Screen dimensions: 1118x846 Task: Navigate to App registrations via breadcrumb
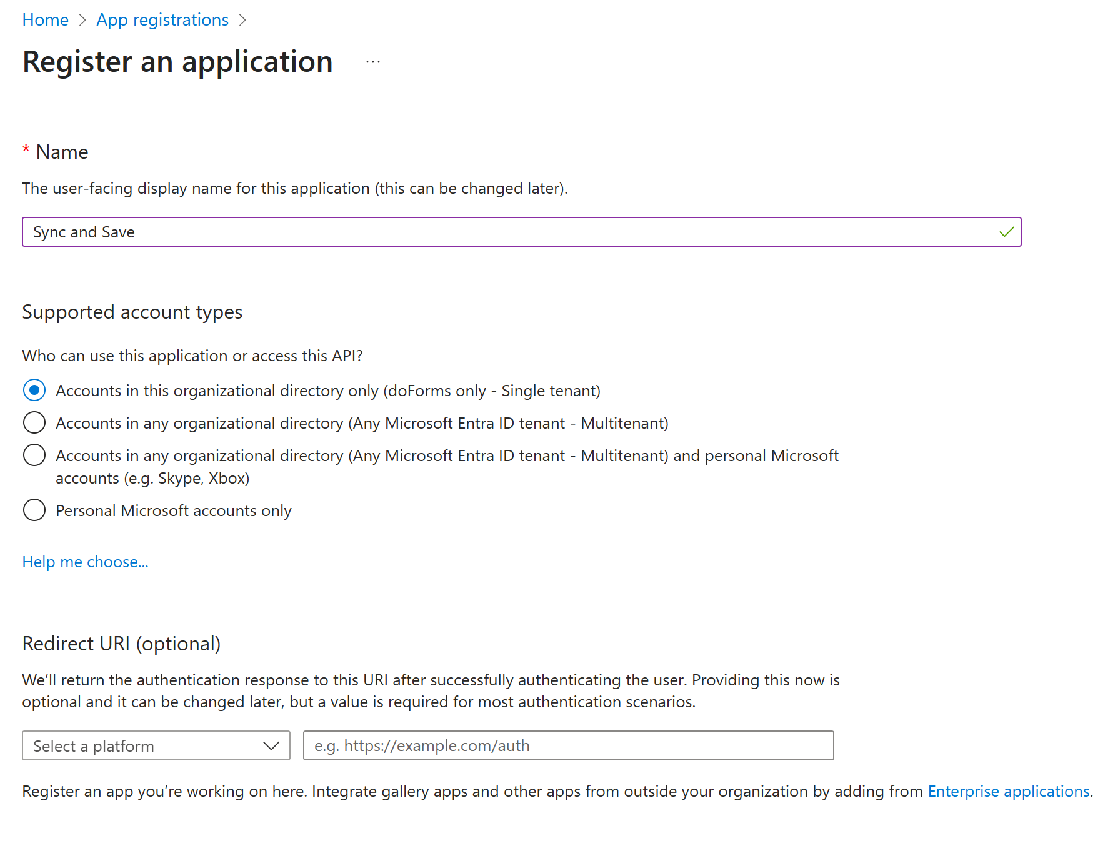(162, 19)
